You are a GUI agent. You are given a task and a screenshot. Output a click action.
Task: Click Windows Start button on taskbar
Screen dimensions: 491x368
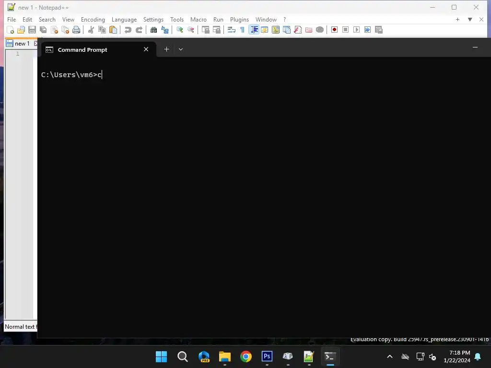pos(161,356)
